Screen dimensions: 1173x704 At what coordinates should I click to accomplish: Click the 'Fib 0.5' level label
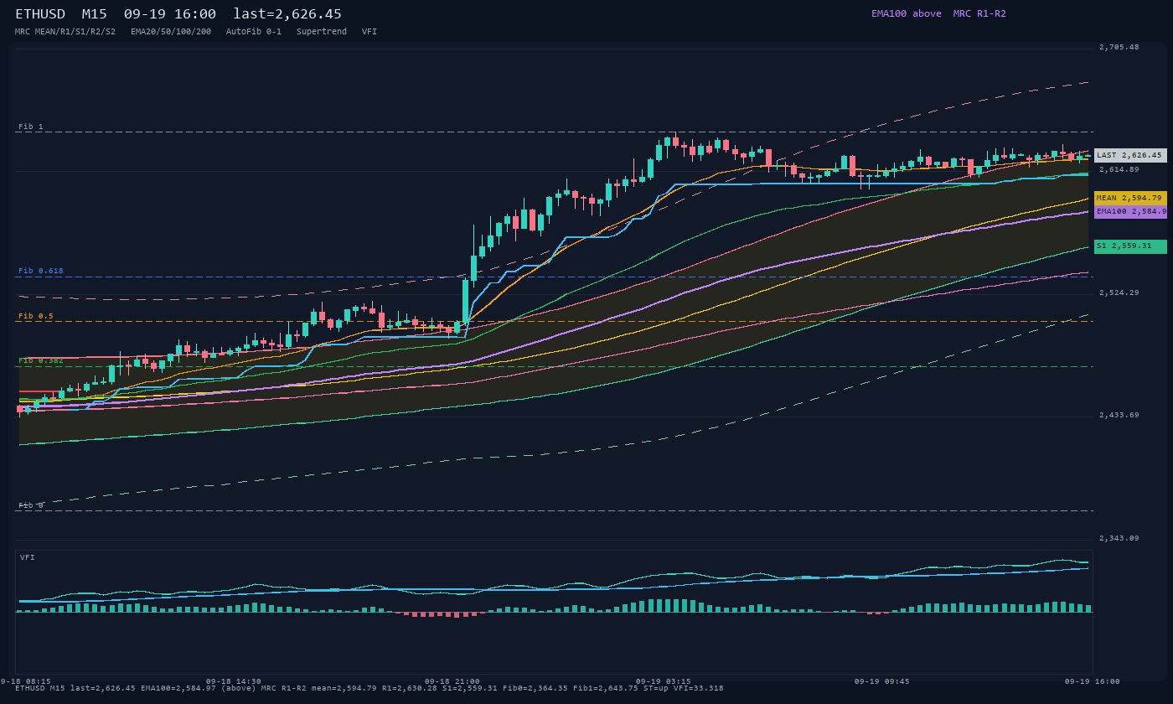pyautogui.click(x=36, y=317)
